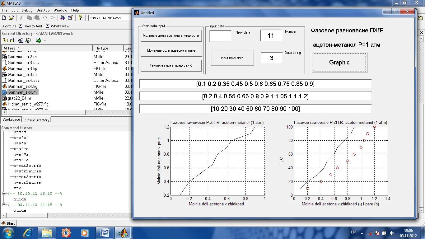
Task: Click 'Температура в градусах С' button
Action: [171, 65]
